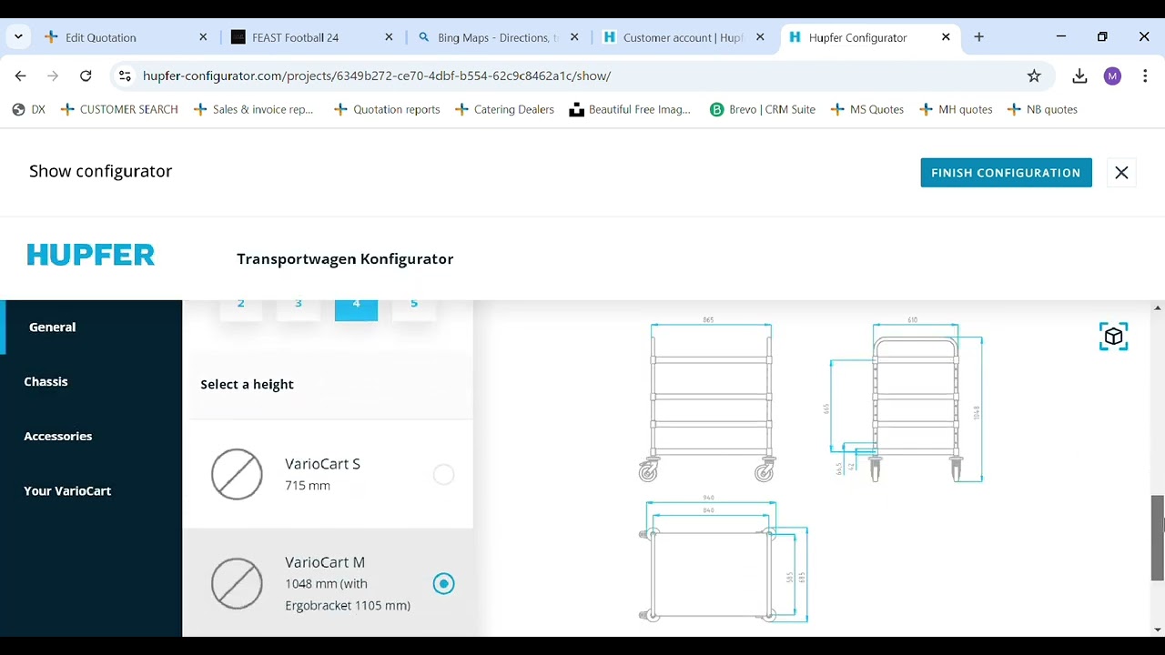
Task: Choose shelf count 3
Action: (299, 307)
